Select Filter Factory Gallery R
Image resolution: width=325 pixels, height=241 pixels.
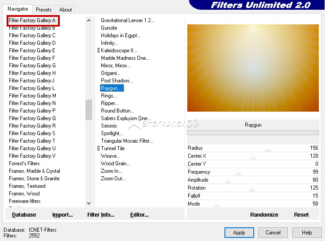tap(32, 126)
